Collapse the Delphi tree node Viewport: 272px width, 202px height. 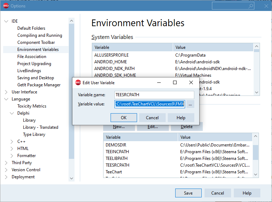click(12, 113)
